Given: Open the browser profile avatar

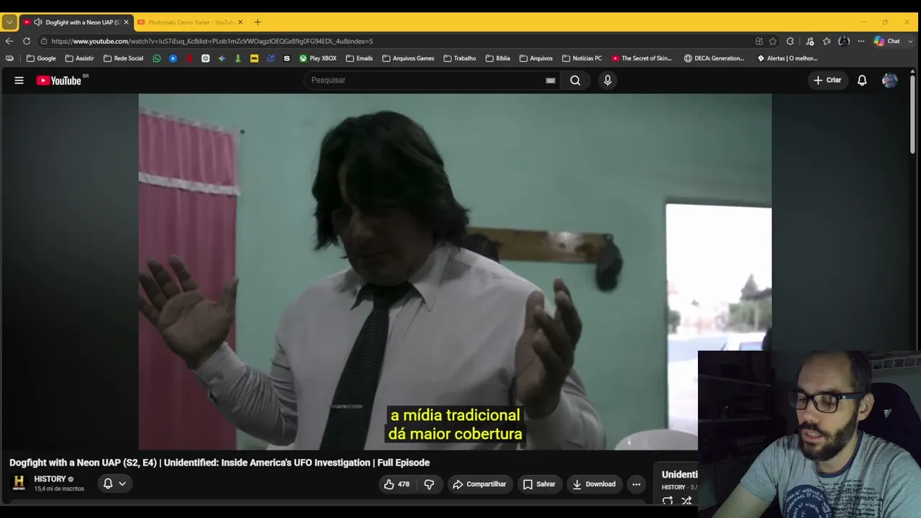Looking at the screenshot, I should (844, 41).
